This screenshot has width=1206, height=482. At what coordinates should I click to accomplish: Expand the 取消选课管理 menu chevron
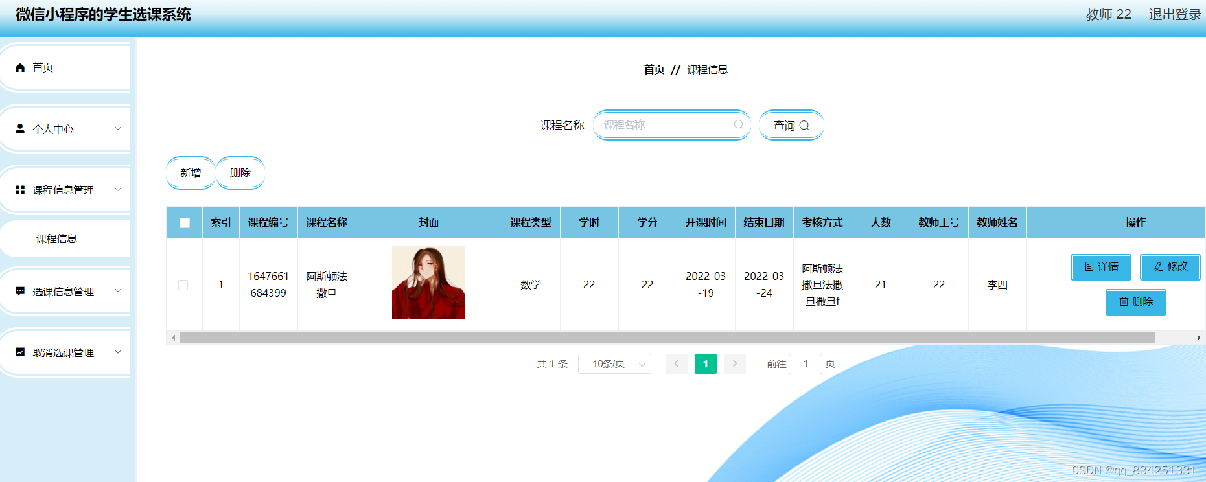(118, 352)
